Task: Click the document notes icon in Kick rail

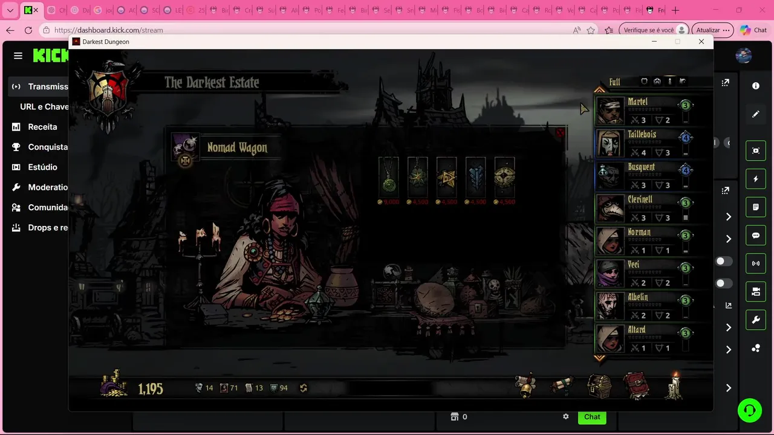Action: pyautogui.click(x=756, y=207)
